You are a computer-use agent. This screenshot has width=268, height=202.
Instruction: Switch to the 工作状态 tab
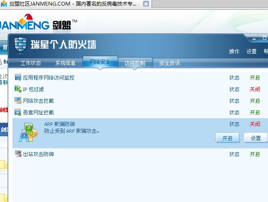31,63
